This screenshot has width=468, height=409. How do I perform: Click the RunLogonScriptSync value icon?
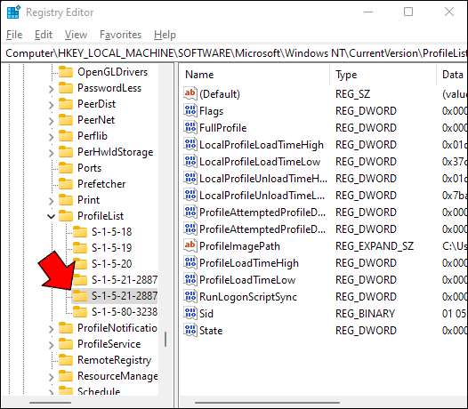(190, 297)
